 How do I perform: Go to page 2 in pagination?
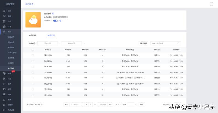pos(86,104)
